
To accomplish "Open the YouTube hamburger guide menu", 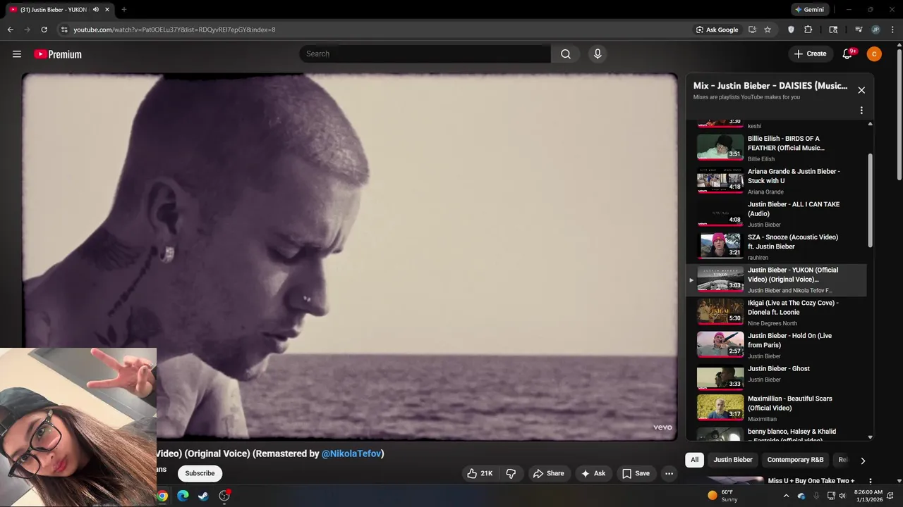I will (17, 54).
